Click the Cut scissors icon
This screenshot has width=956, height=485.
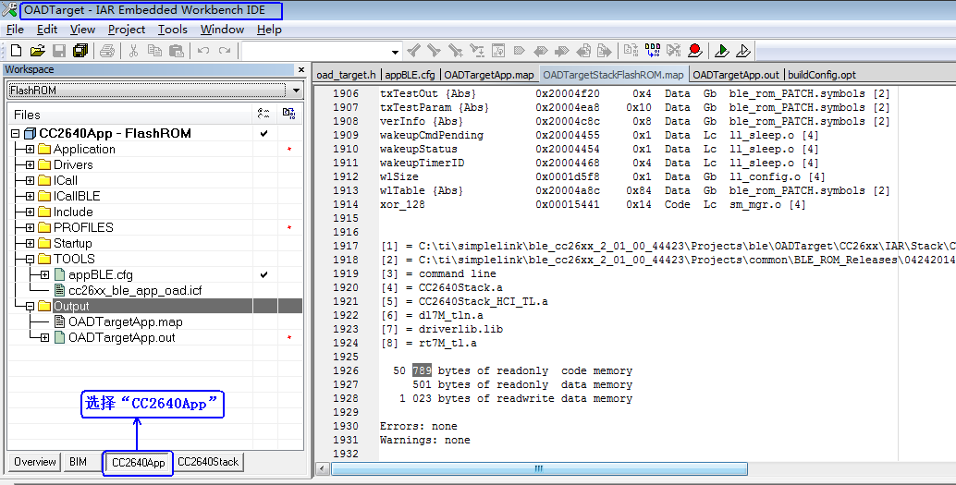tap(133, 51)
